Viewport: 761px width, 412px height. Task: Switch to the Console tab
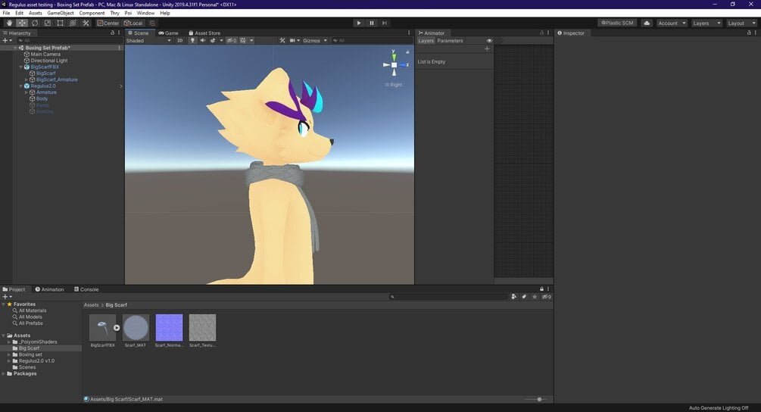point(86,289)
